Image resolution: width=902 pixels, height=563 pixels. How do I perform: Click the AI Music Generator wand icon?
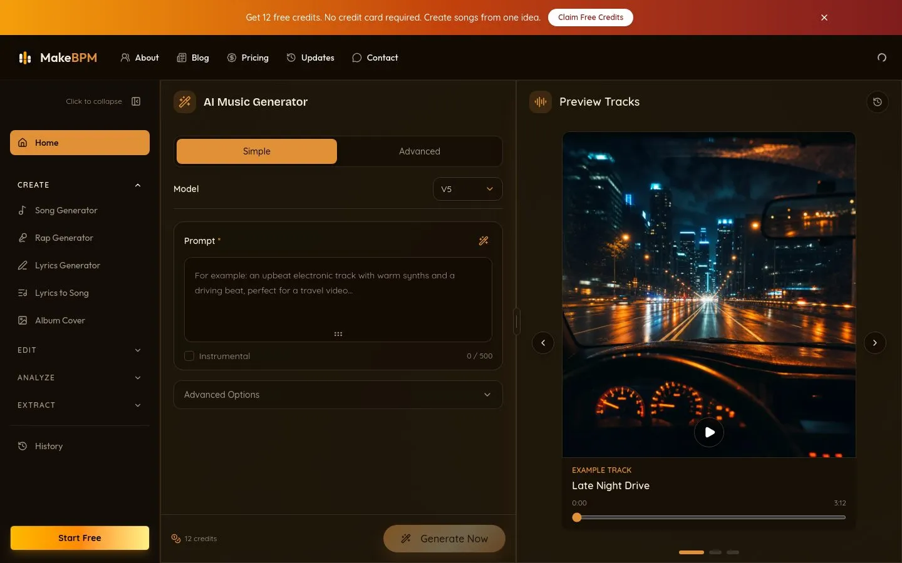pyautogui.click(x=185, y=102)
